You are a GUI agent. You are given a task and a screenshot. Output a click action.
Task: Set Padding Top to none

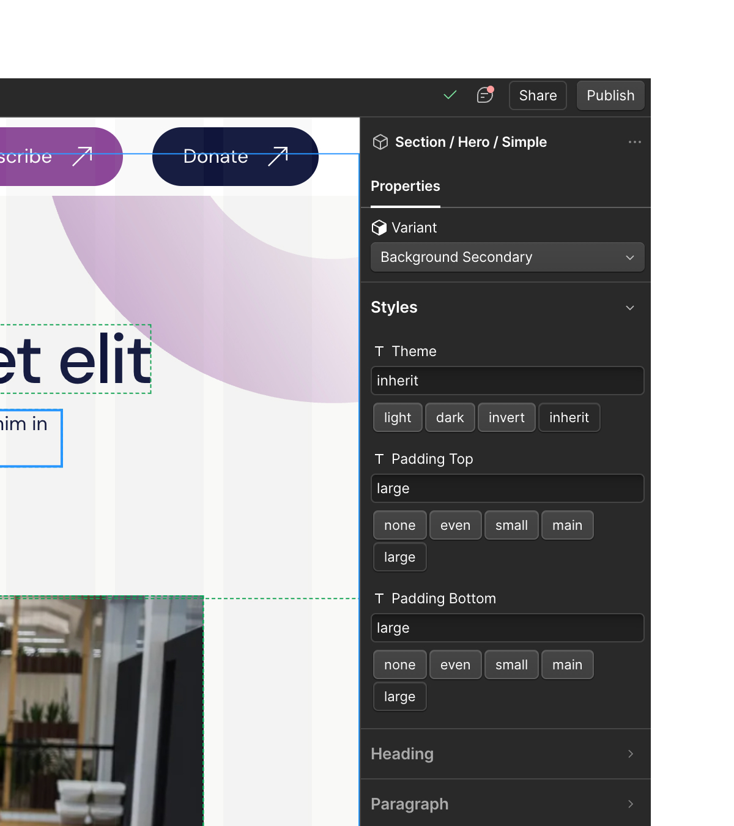[x=400, y=525]
